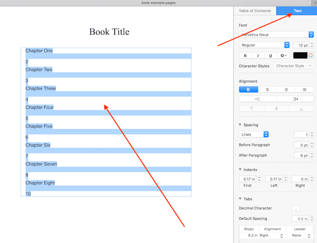This screenshot has height=243, width=317.
Task: Adjust the line spacing stepper
Action: point(312,135)
